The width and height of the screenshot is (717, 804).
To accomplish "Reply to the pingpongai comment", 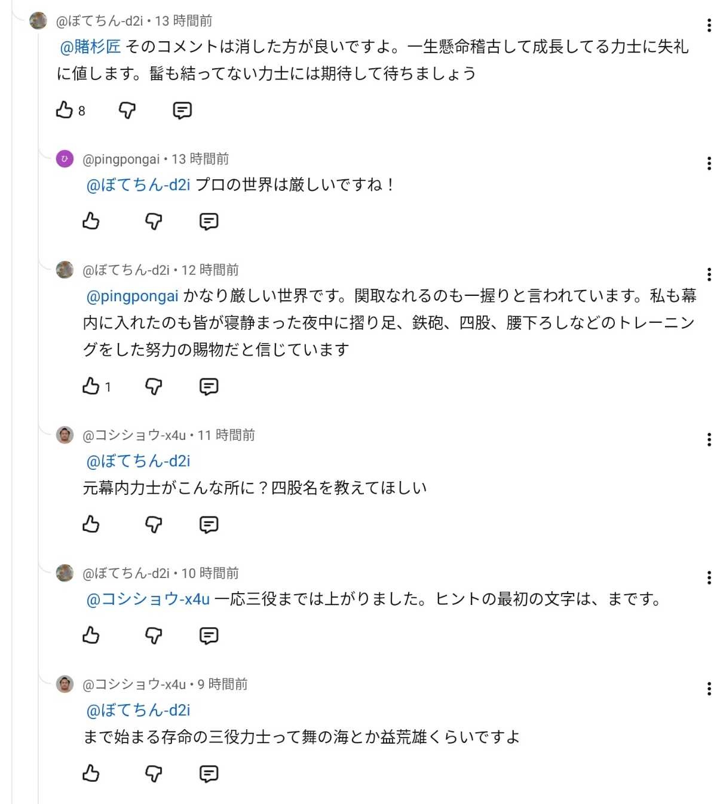I will point(209,221).
